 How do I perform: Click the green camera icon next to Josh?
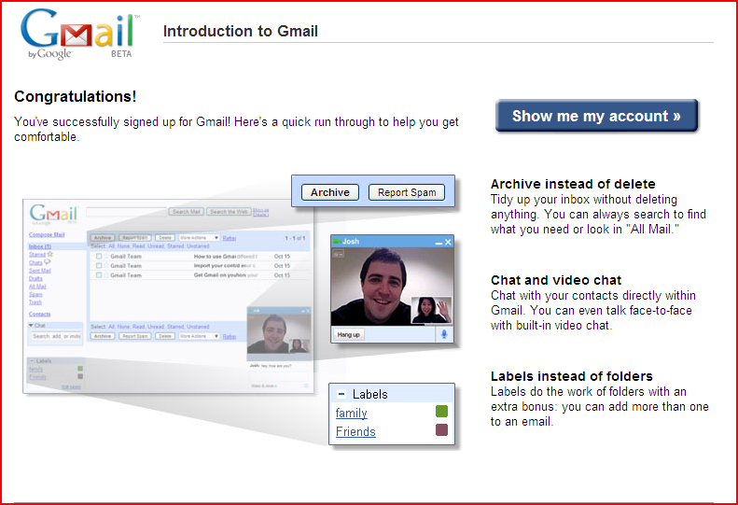[x=337, y=241]
